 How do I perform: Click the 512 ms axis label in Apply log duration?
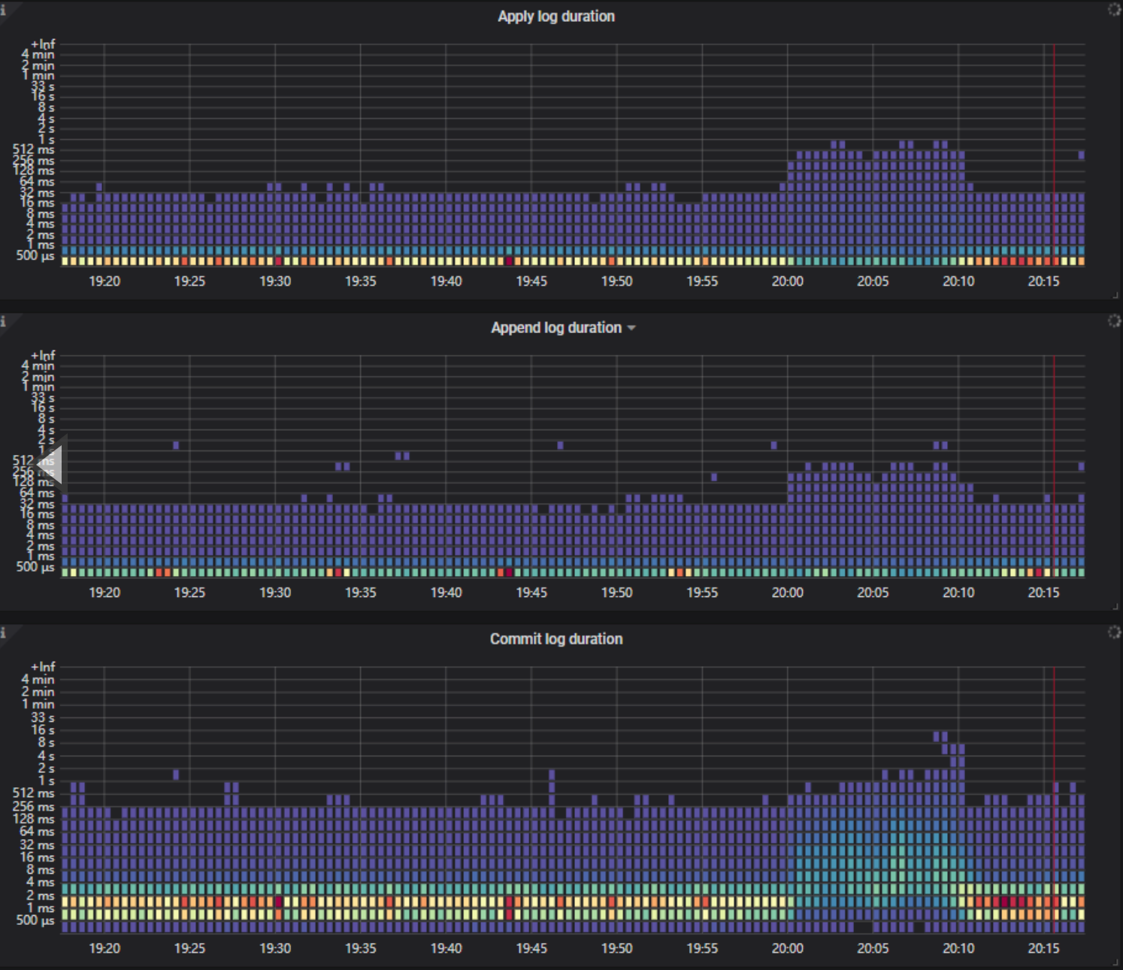(34, 150)
